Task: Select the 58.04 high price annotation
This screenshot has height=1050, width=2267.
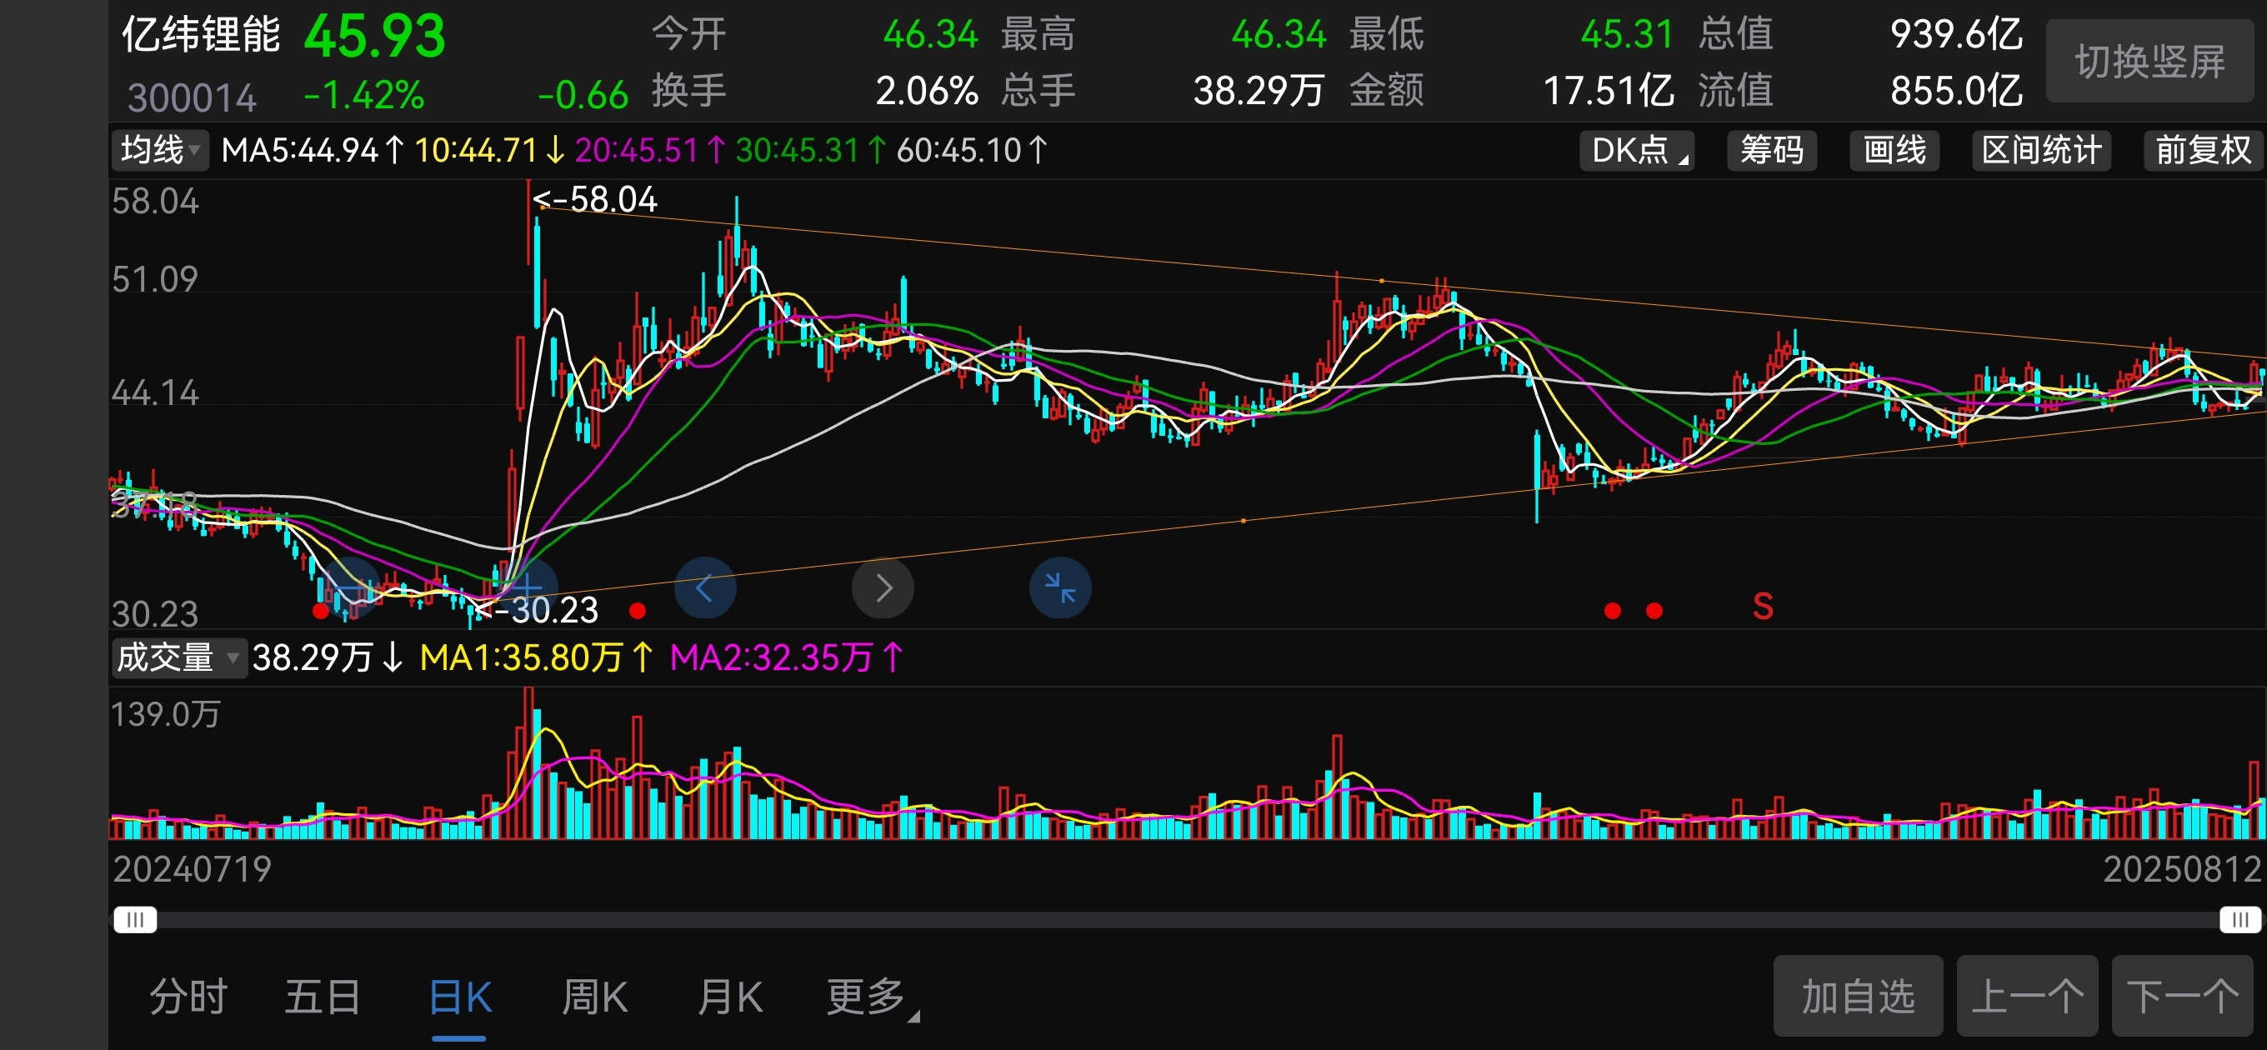Action: pos(595,200)
